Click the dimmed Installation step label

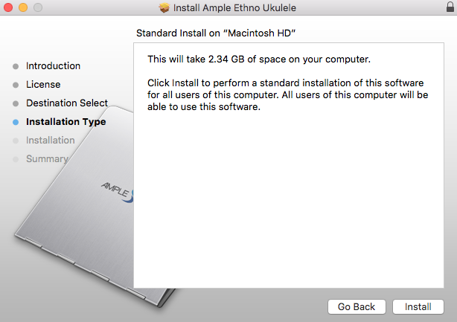tap(50, 141)
